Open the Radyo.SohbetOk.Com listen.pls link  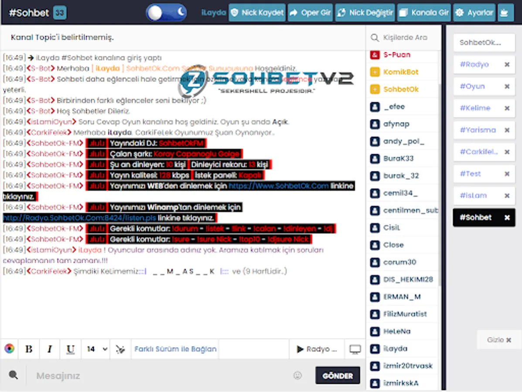(79, 218)
